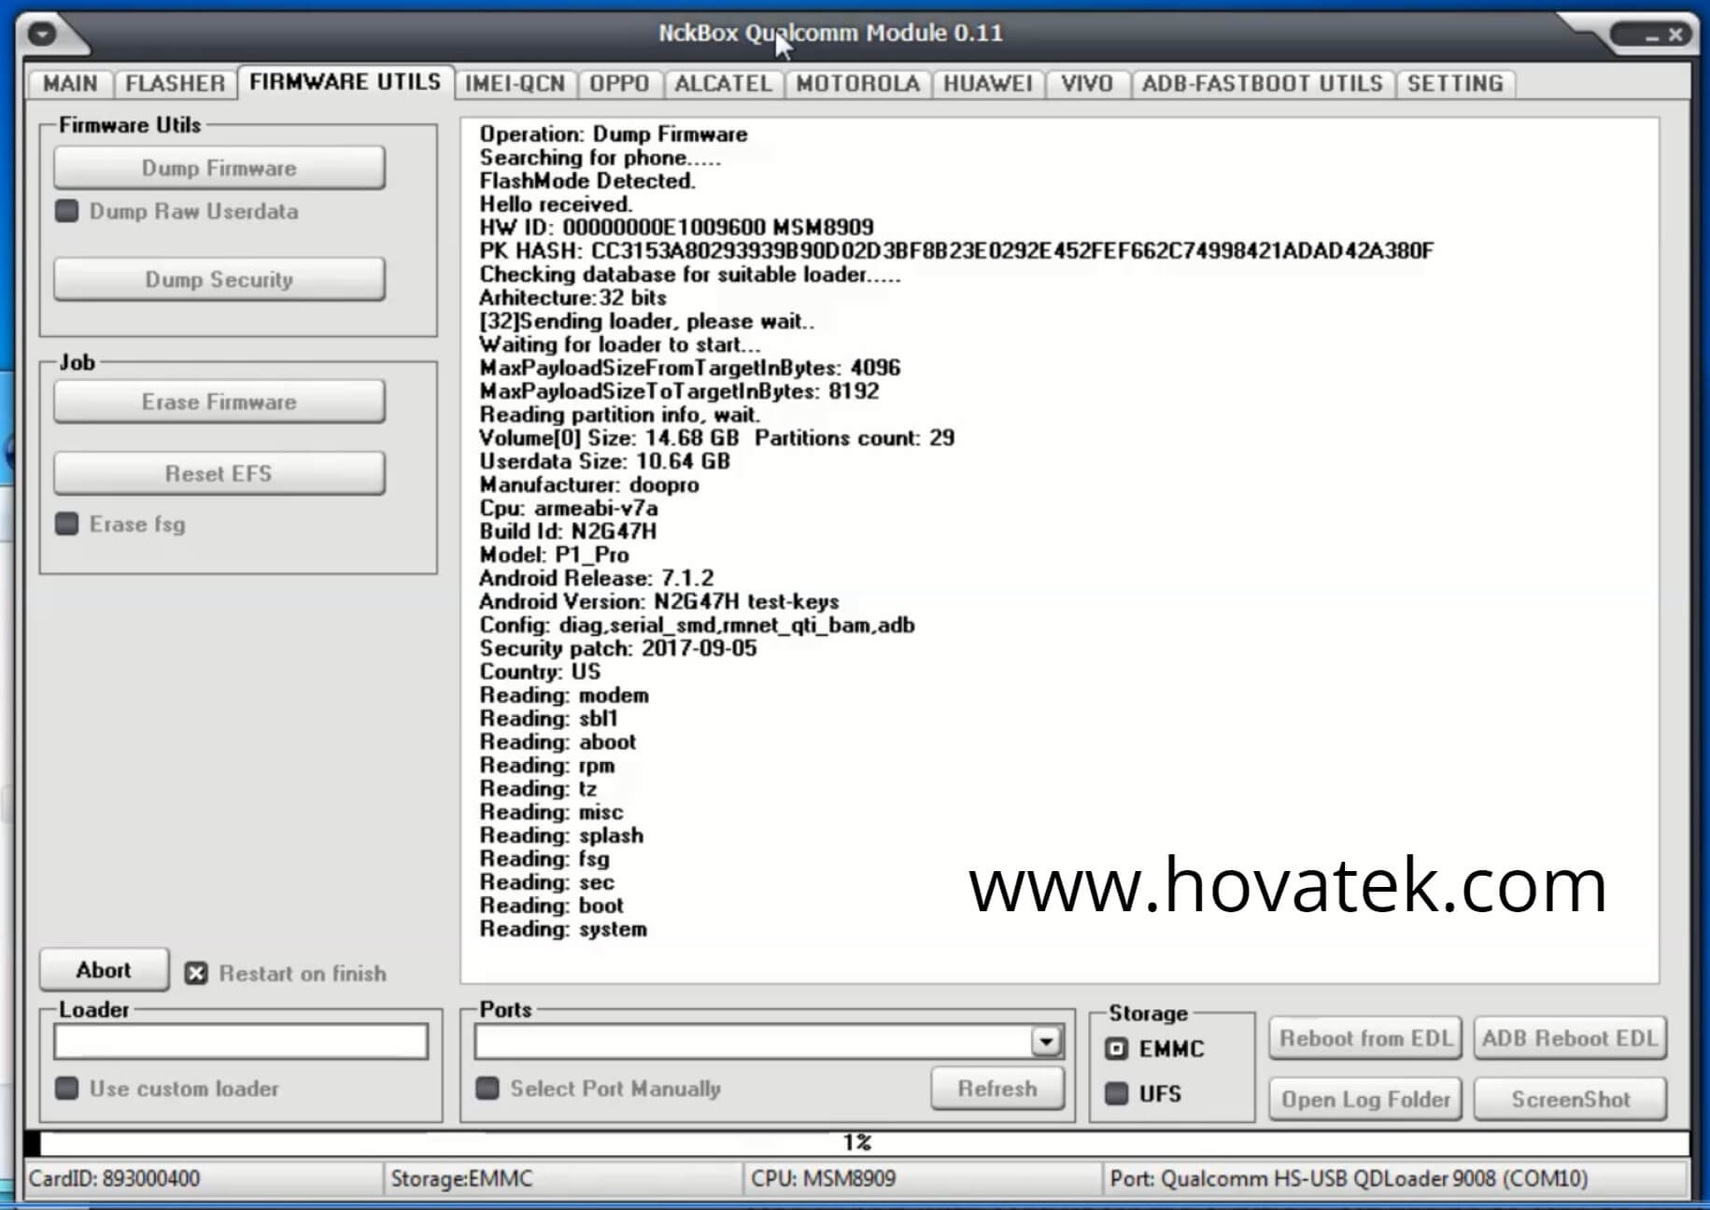Click Reboot from EDL button
The width and height of the screenshot is (1710, 1210).
pos(1365,1038)
